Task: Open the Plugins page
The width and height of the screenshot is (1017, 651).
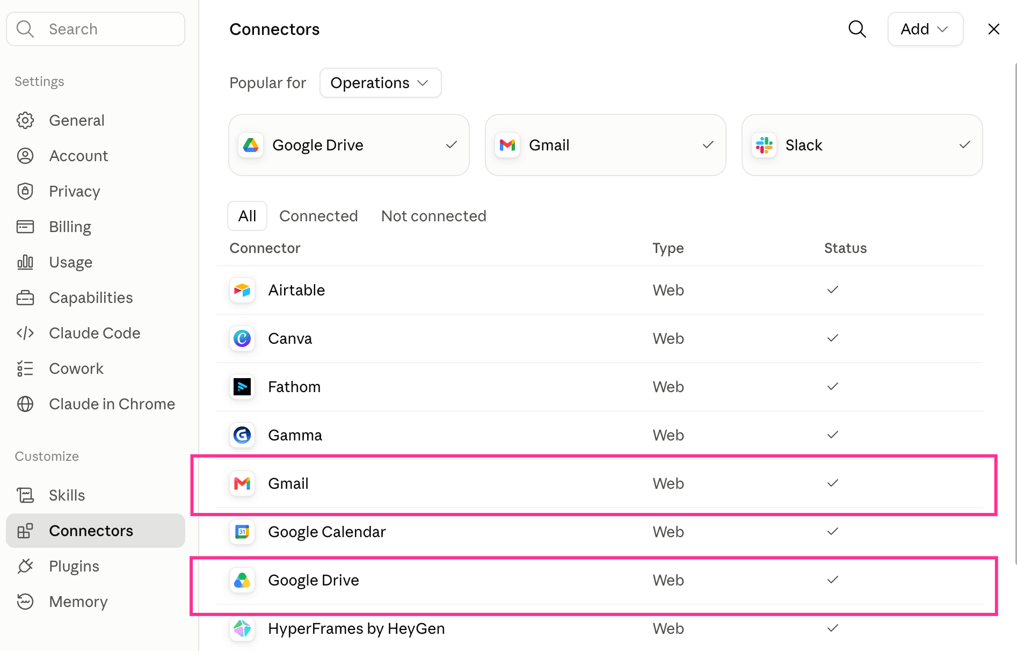Action: click(x=96, y=566)
